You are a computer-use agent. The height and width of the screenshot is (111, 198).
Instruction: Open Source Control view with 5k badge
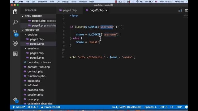point(15,33)
